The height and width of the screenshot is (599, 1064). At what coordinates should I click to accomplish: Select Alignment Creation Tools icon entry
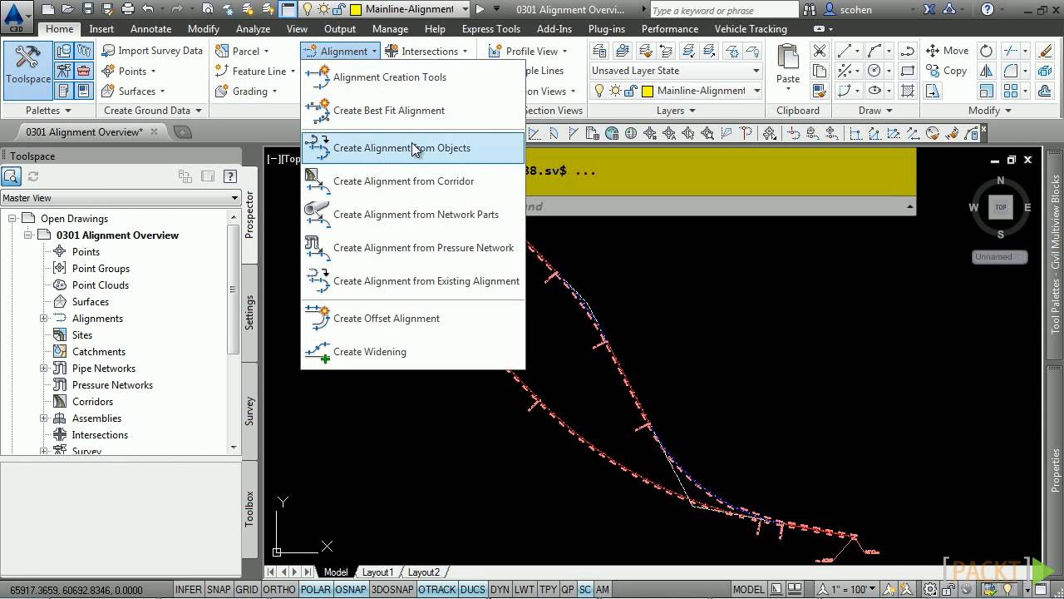pyautogui.click(x=318, y=77)
